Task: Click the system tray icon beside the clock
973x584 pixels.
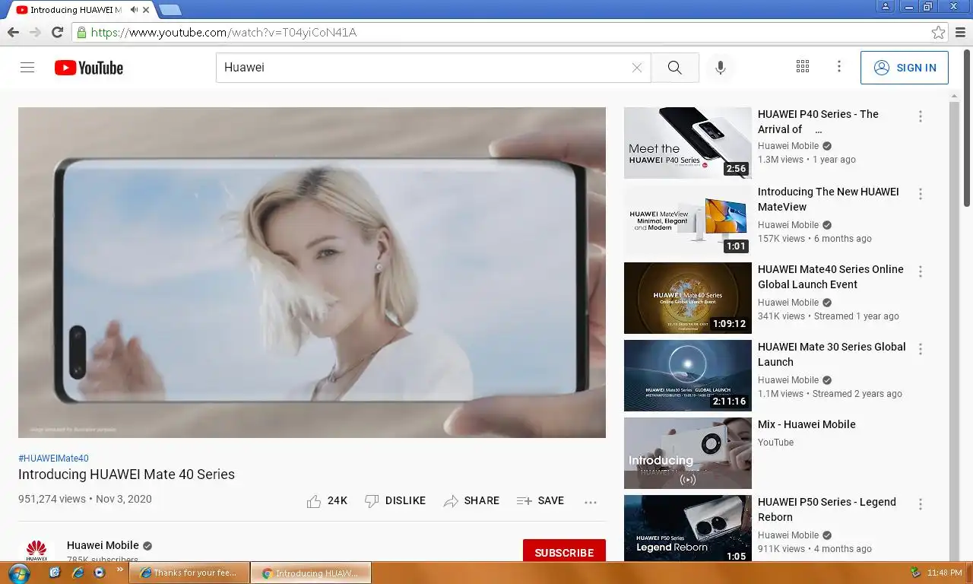Action: (915, 573)
